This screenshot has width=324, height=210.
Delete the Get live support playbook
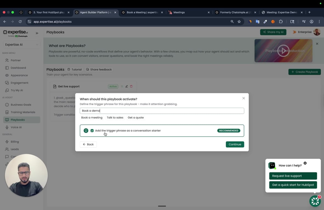coord(131,86)
